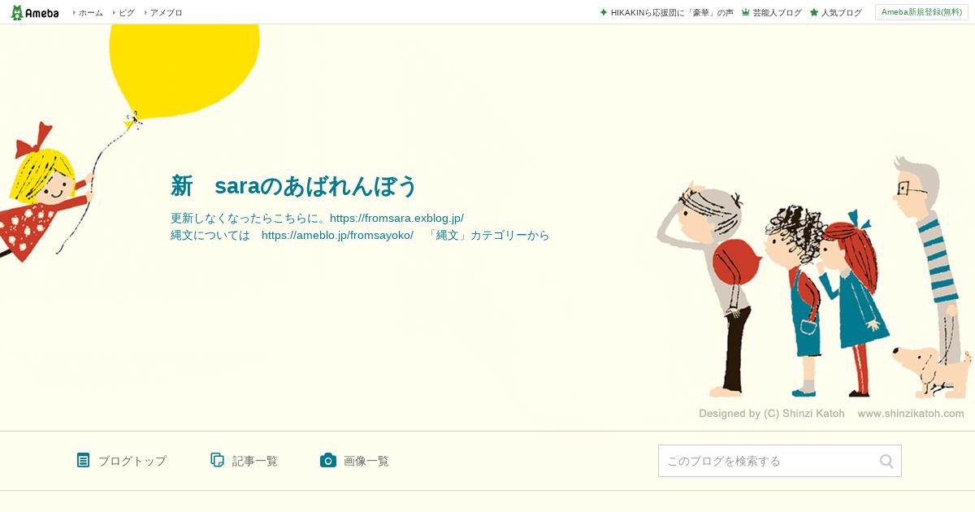The width and height of the screenshot is (975, 512).
Task: Click the Ameba logo
Action: point(35,12)
